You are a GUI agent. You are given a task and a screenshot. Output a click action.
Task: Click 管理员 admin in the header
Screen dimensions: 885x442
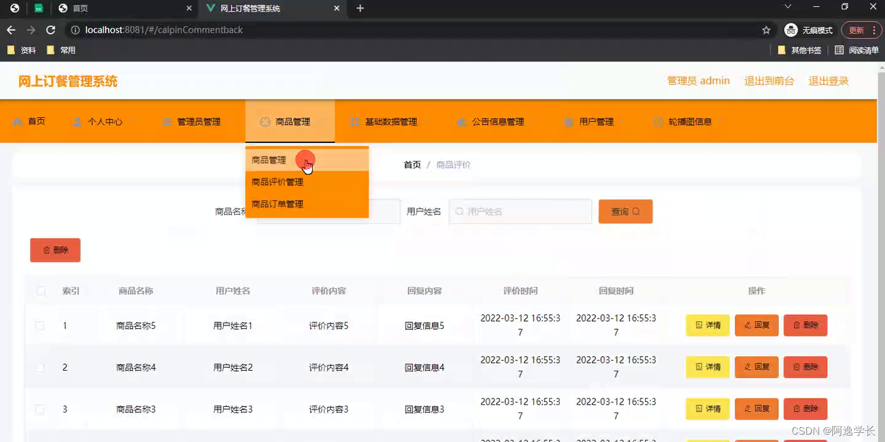[x=699, y=81]
